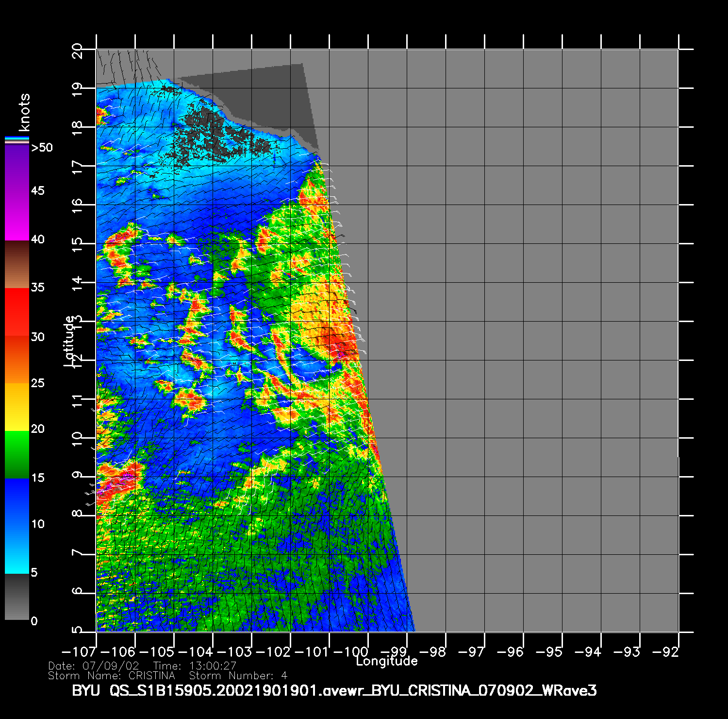The width and height of the screenshot is (728, 719).
Task: Select the 'Time: 13:00:27' text
Action: (195, 666)
